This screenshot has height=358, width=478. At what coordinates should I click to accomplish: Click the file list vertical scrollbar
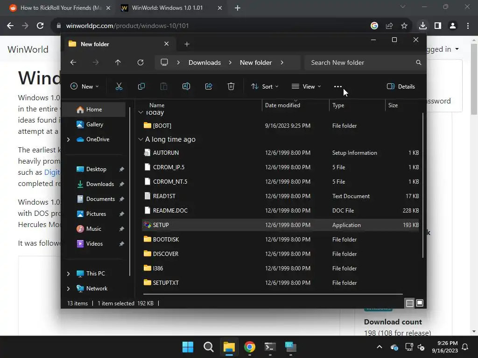point(423,185)
